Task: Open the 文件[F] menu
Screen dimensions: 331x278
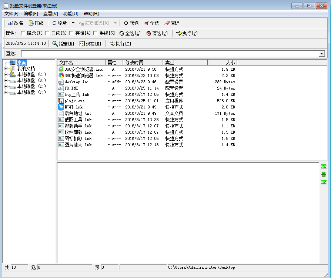Action: (11, 14)
